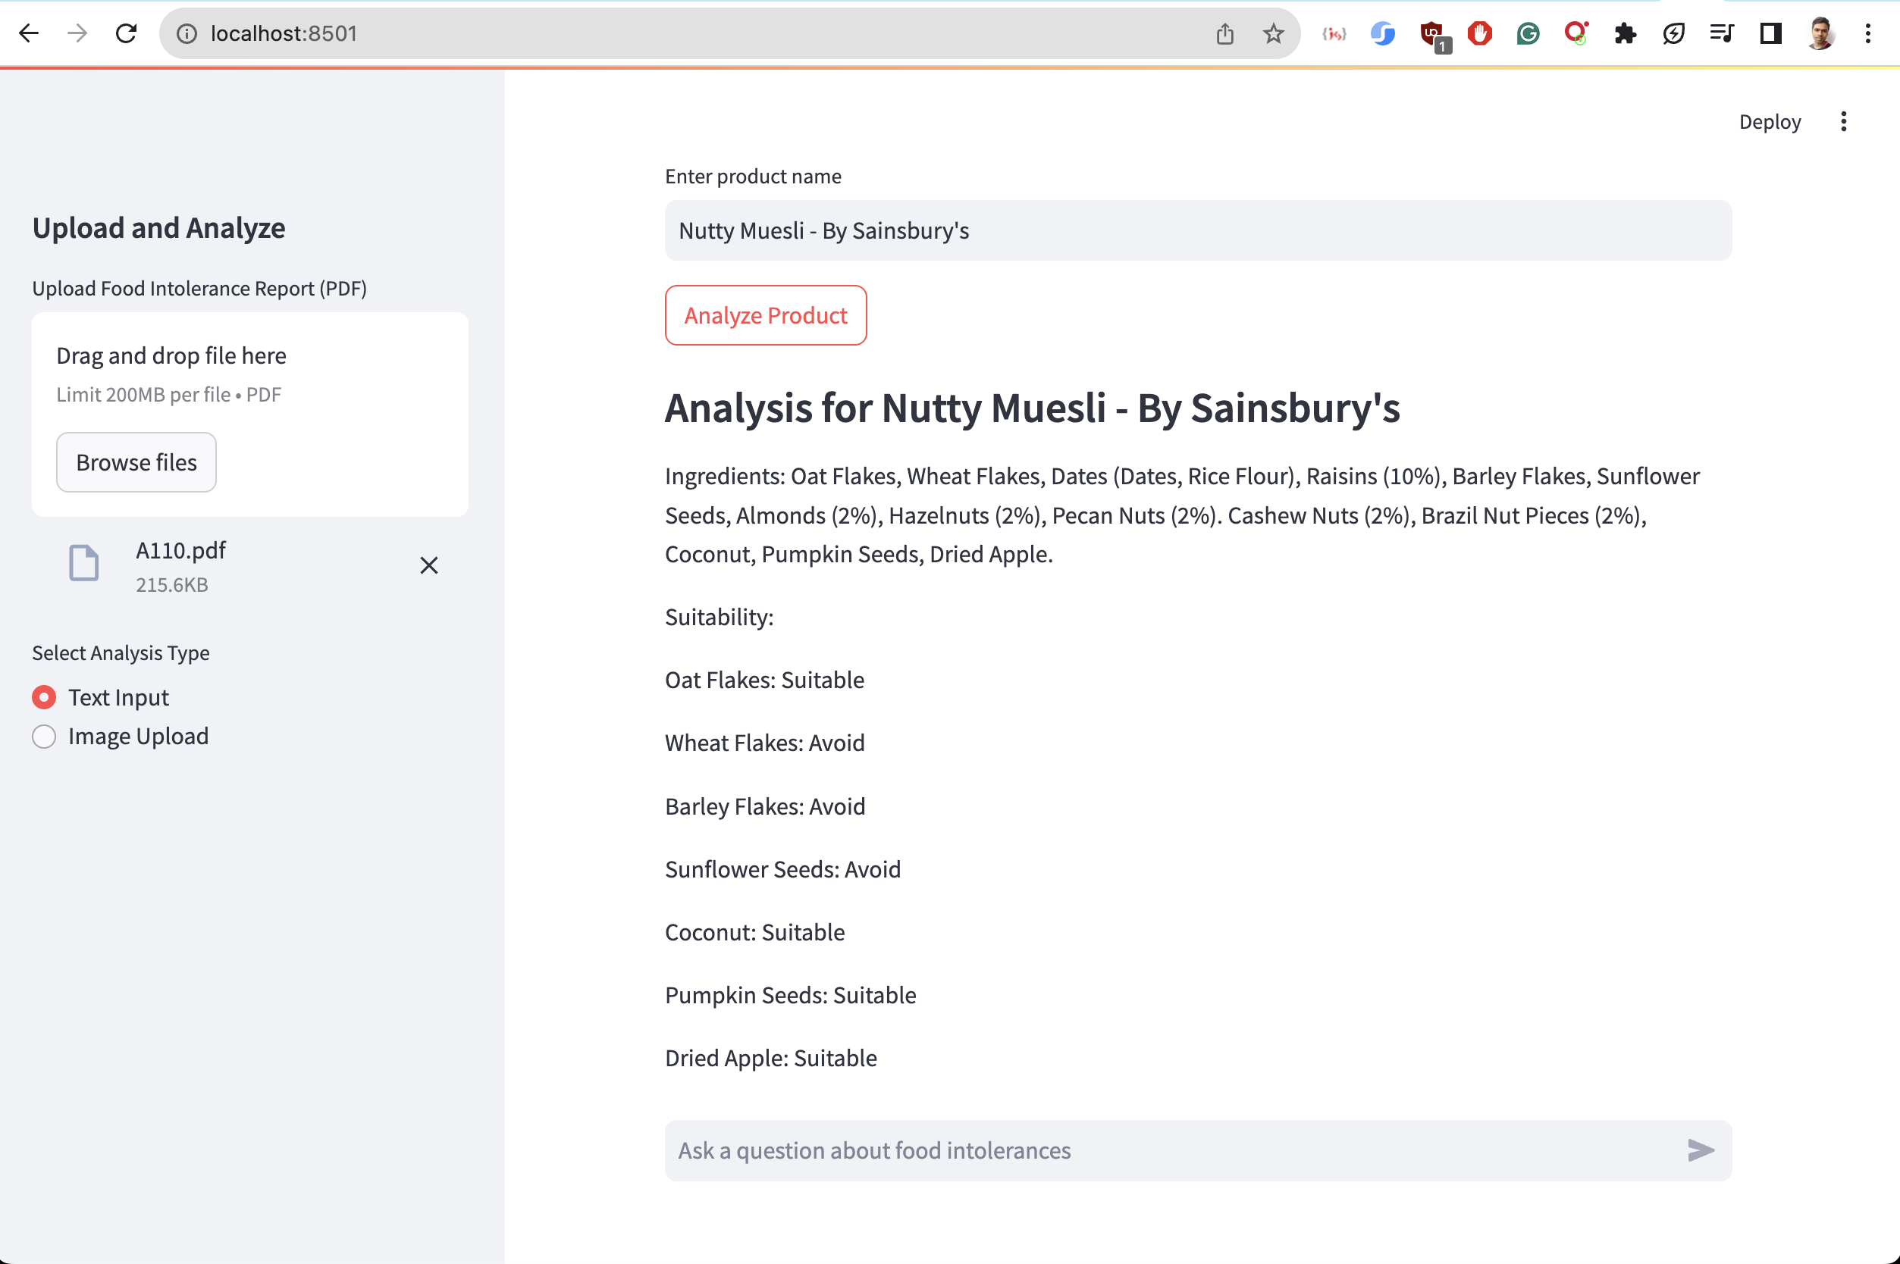Click the Deploy button

click(1770, 122)
